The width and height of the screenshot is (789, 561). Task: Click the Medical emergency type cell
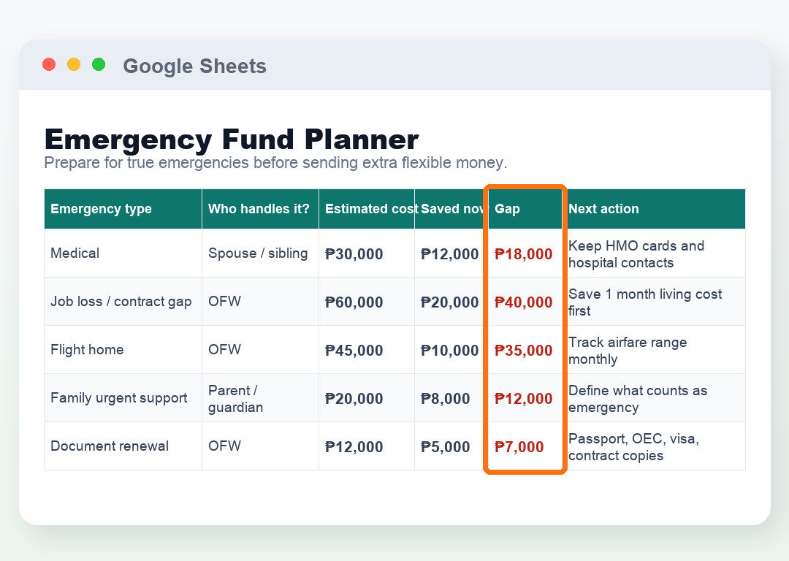click(123, 253)
